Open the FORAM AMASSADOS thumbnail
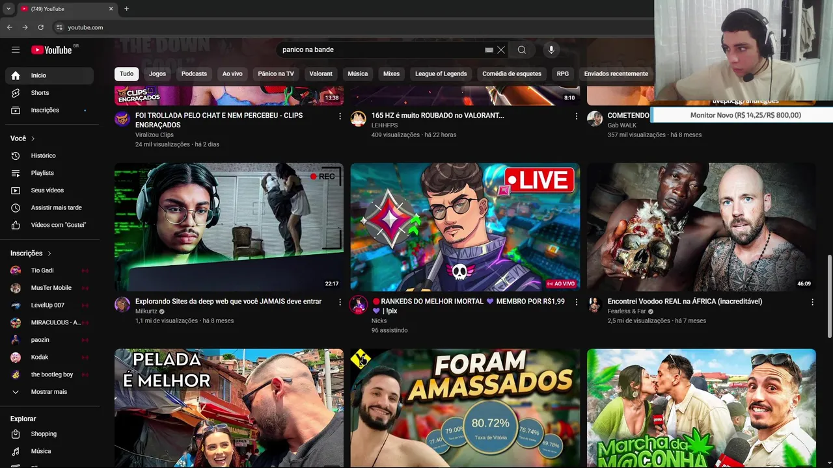Viewport: 833px width, 468px height. click(x=465, y=408)
